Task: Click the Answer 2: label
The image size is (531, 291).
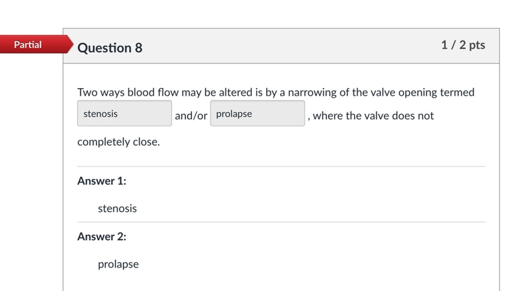Action: pos(102,237)
